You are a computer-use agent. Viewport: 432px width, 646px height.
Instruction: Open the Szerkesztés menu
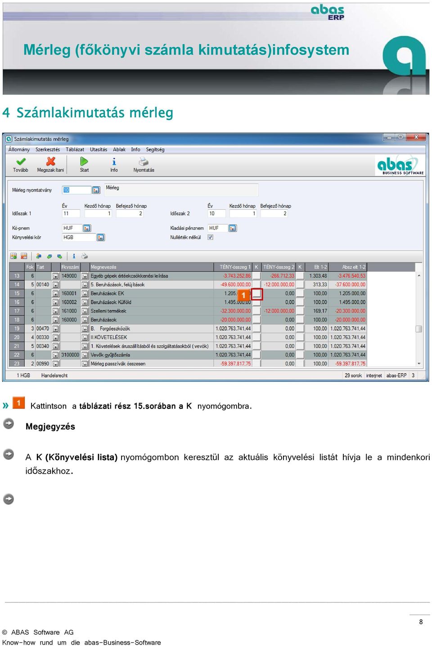(48, 149)
